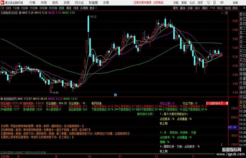Open the 功能 menu
The image size is (246, 158).
tap(176, 3)
